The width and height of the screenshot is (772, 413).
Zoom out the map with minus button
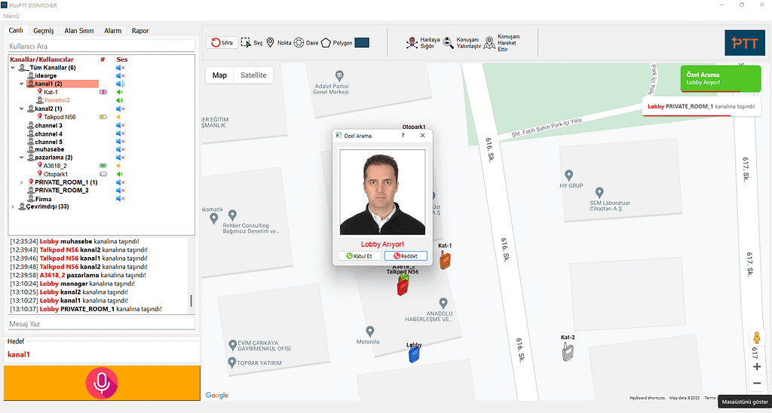coord(756,383)
